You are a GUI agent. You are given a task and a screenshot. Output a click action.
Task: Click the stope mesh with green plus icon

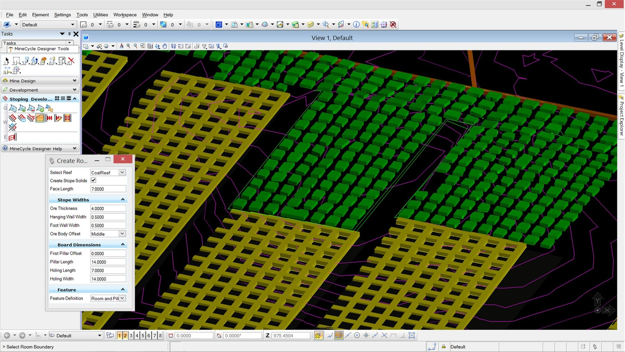tap(22, 108)
